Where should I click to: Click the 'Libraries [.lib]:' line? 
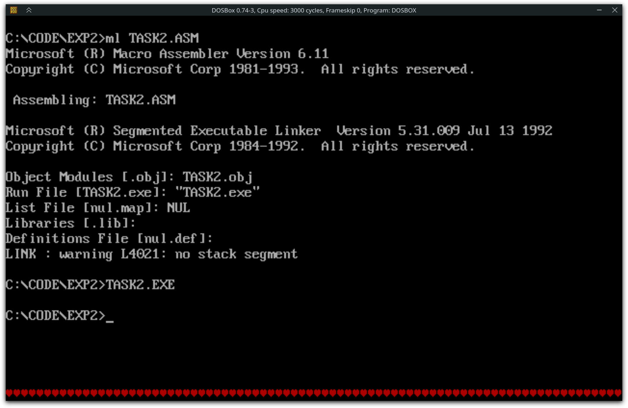[71, 223]
